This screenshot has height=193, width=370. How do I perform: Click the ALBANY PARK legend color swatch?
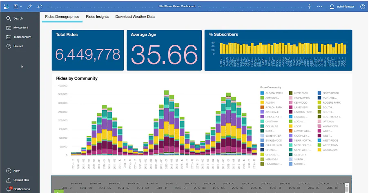click(262, 93)
